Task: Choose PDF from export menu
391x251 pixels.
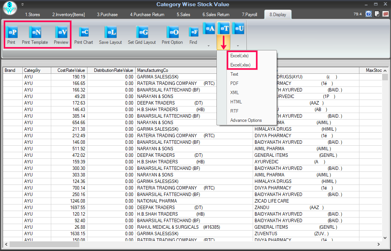Action: 235,83
